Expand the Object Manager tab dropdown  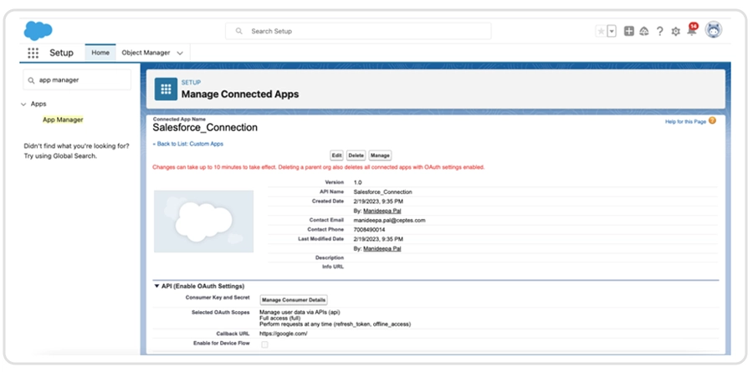[x=180, y=53]
